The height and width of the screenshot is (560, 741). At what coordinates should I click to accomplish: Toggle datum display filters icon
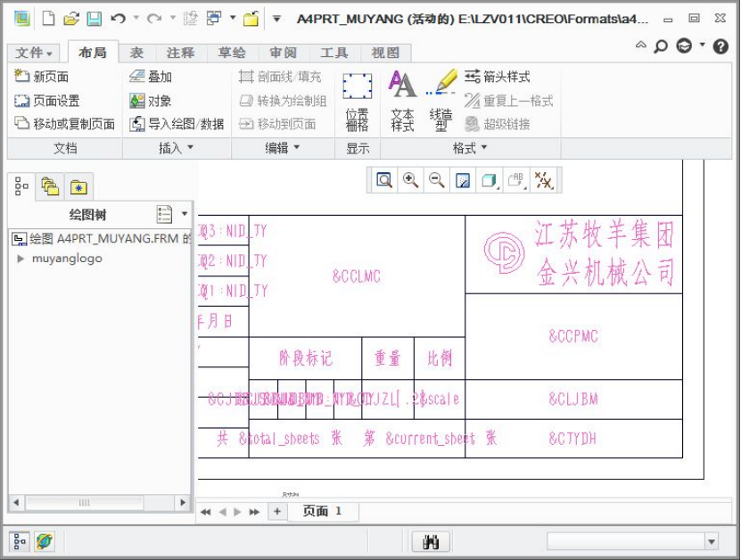(x=543, y=180)
